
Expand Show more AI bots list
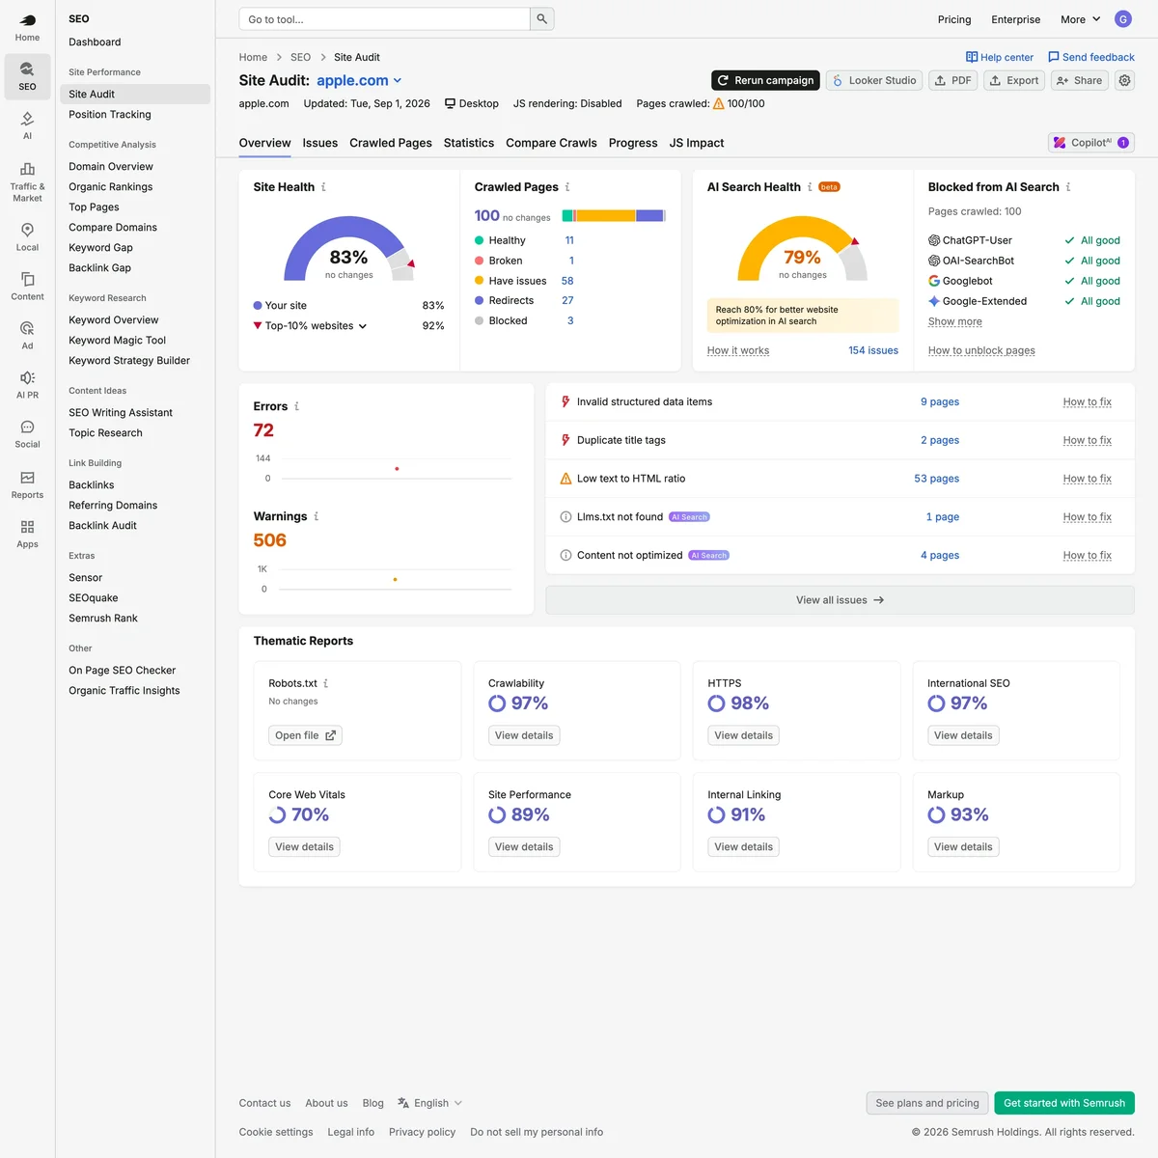[x=955, y=321]
